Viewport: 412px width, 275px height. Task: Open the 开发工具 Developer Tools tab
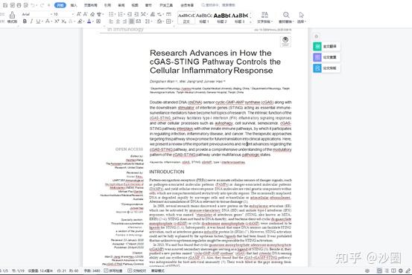[166, 5]
